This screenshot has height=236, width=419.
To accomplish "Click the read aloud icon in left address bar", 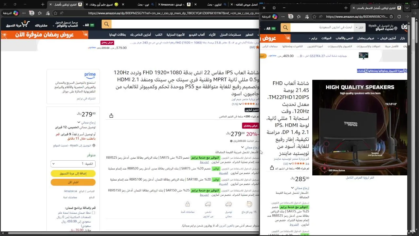I will (x=62, y=13).
